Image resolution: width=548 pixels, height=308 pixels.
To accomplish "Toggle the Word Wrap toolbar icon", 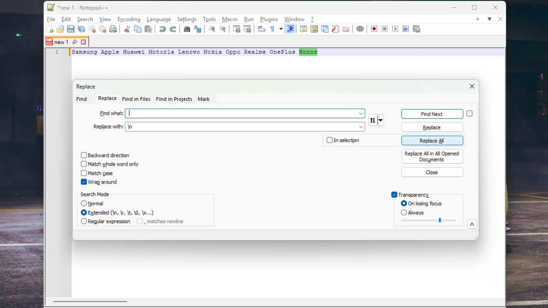I will tap(261, 29).
